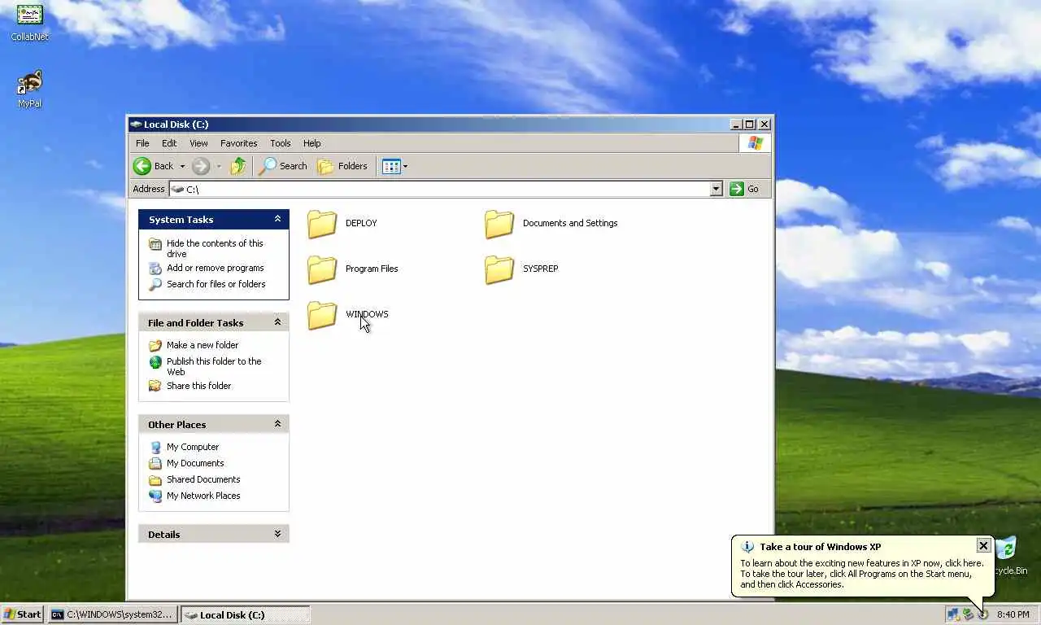This screenshot has height=625, width=1041.
Task: Click Publish this folder to the Web
Action: (214, 366)
